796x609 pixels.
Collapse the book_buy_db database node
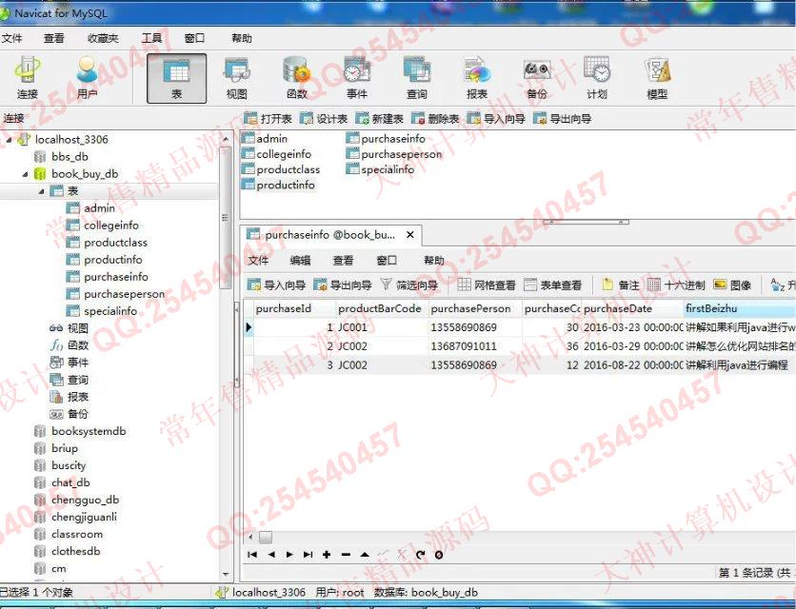tap(26, 174)
